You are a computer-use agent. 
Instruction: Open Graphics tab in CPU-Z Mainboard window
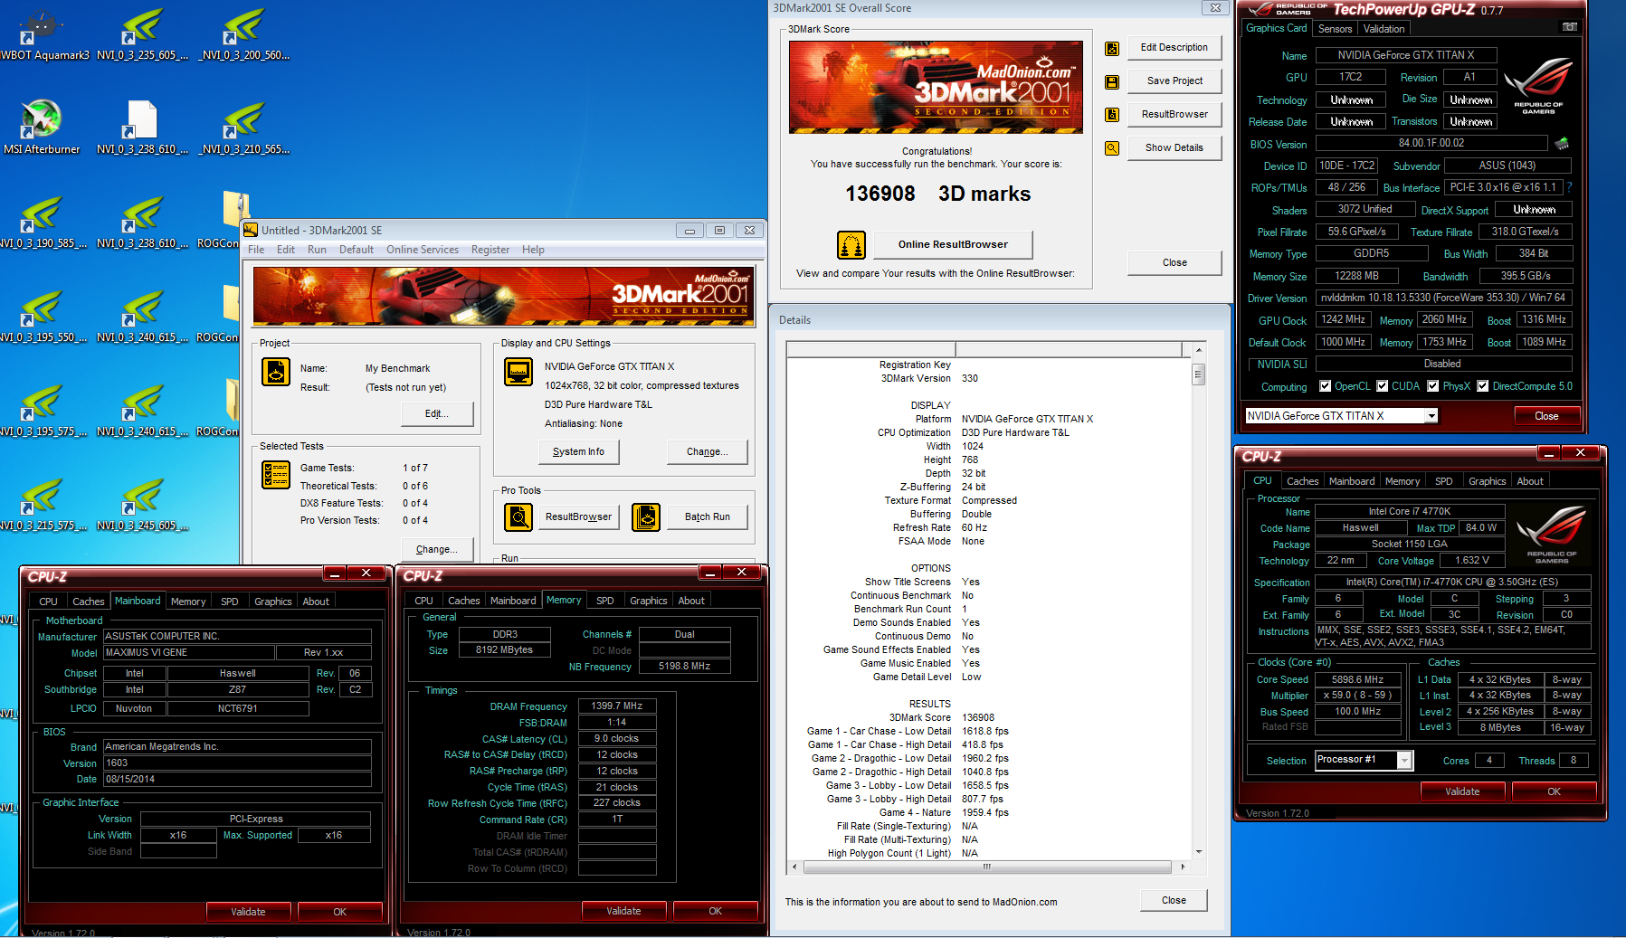tap(273, 602)
